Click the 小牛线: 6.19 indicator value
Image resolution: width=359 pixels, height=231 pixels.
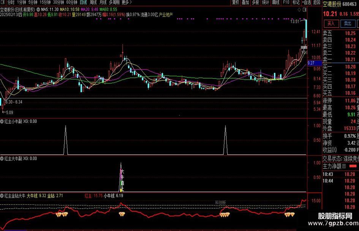pos(113,196)
